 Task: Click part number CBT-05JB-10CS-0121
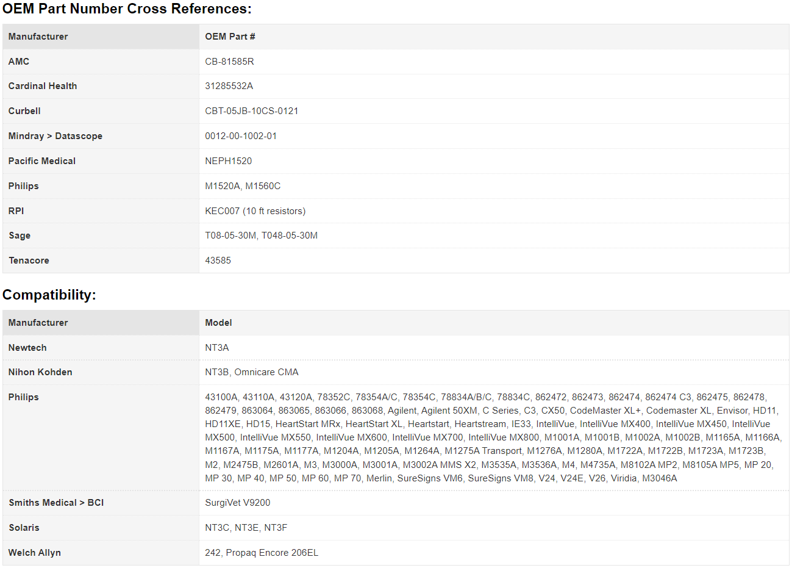[252, 111]
